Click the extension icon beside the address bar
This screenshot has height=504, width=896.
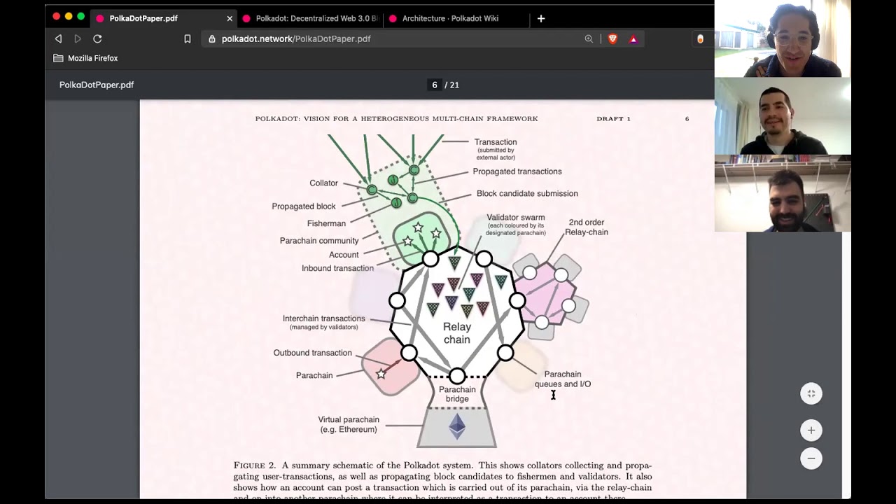point(700,38)
